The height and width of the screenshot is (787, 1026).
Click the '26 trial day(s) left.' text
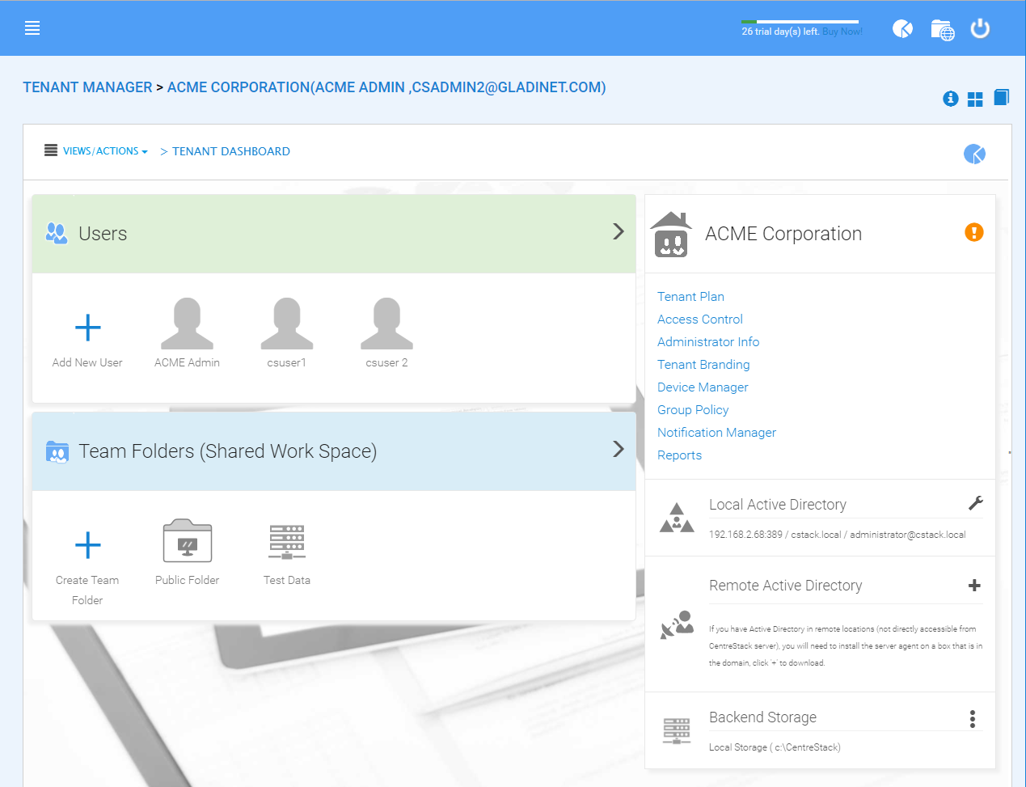[780, 32]
